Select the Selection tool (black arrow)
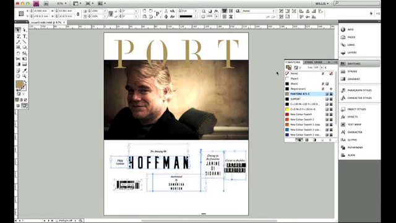The image size is (396, 223). (18, 30)
